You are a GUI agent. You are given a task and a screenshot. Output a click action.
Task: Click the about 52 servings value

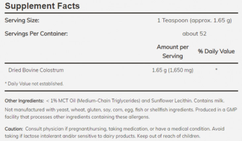point(194,34)
